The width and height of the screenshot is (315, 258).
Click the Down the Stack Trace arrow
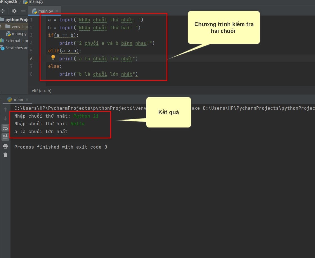pos(5,118)
